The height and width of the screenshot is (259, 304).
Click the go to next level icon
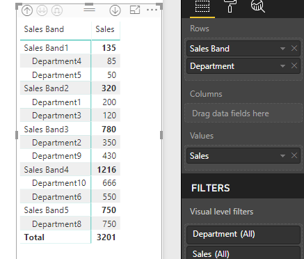coord(42,10)
